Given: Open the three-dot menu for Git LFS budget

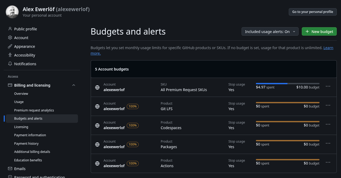Looking at the screenshot, I should [328, 105].
